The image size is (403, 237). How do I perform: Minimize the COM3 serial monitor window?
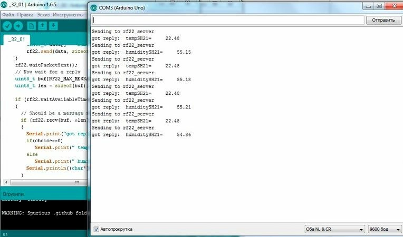[x=367, y=7]
